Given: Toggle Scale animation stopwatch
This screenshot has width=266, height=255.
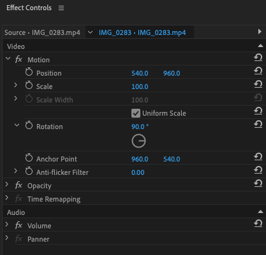Looking at the screenshot, I should click(29, 85).
